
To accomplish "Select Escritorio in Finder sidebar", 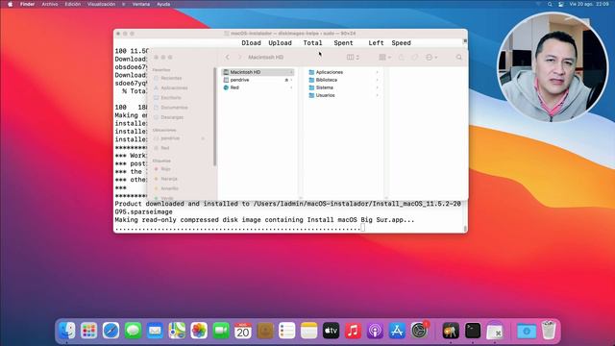I will coord(171,98).
